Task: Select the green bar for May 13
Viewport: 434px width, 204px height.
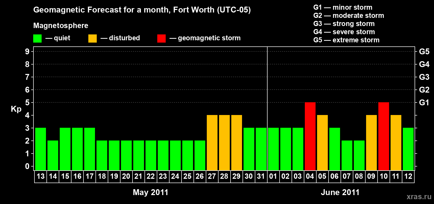Action: [x=41, y=149]
